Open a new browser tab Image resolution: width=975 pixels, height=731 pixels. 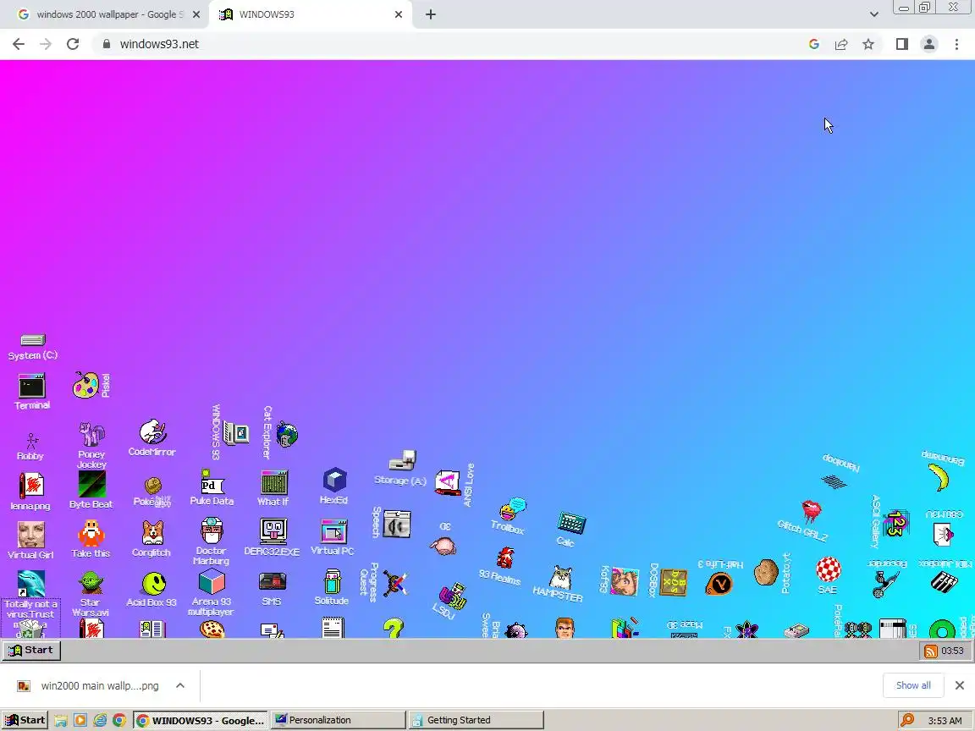430,14
